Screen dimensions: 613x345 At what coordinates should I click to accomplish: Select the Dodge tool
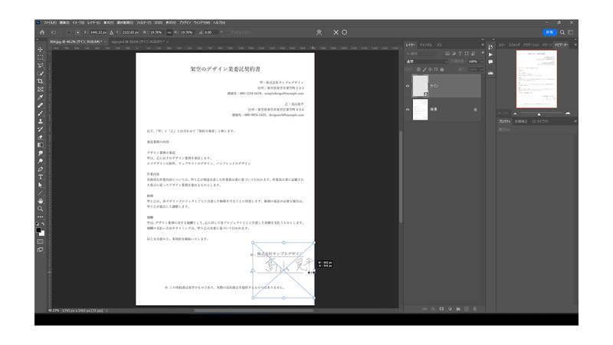[41, 161]
